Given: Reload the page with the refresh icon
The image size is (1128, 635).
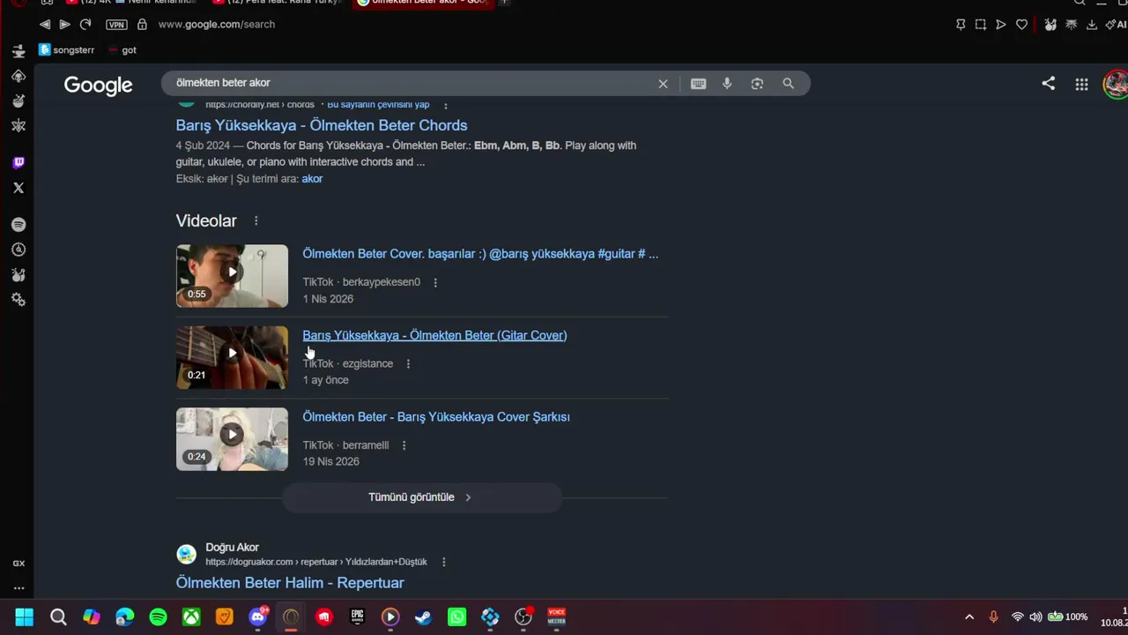Looking at the screenshot, I should click(x=85, y=25).
